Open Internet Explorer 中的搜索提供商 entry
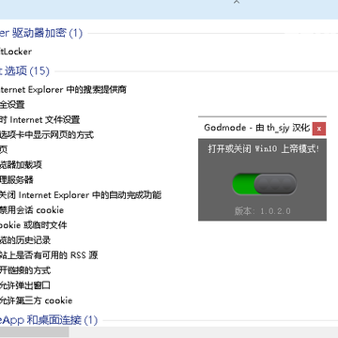Image resolution: width=338 pixels, height=338 pixels. click(x=63, y=90)
